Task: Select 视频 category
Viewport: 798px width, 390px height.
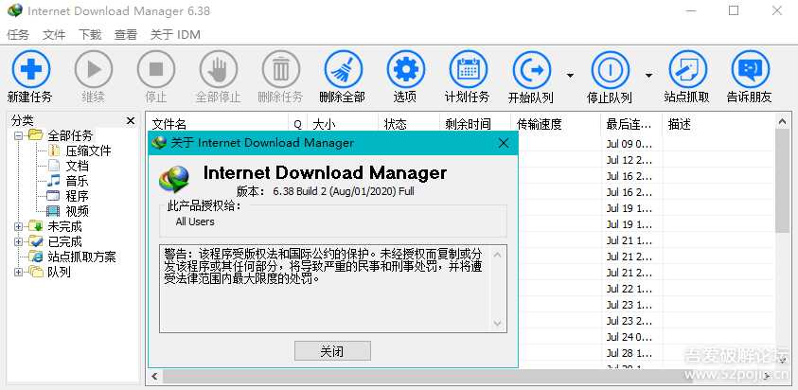Action: (x=77, y=211)
